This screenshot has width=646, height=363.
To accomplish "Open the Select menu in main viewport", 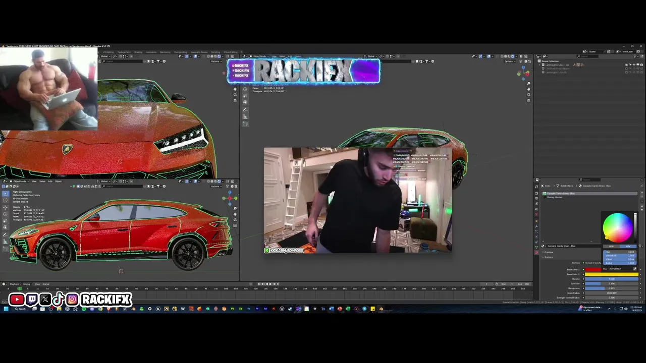I will tap(282, 56).
